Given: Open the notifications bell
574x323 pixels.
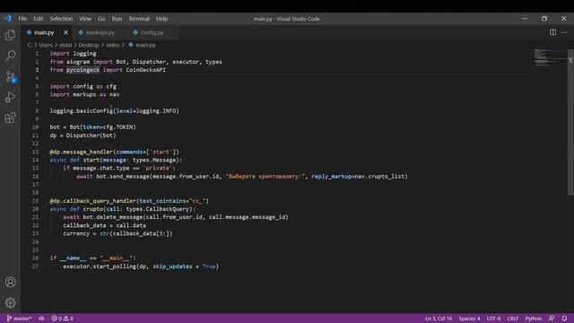Looking at the screenshot, I should [564, 319].
